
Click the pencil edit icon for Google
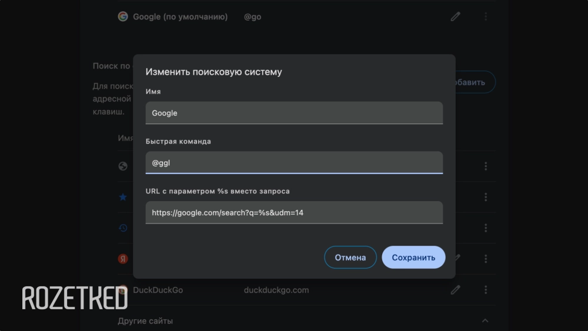click(x=455, y=16)
